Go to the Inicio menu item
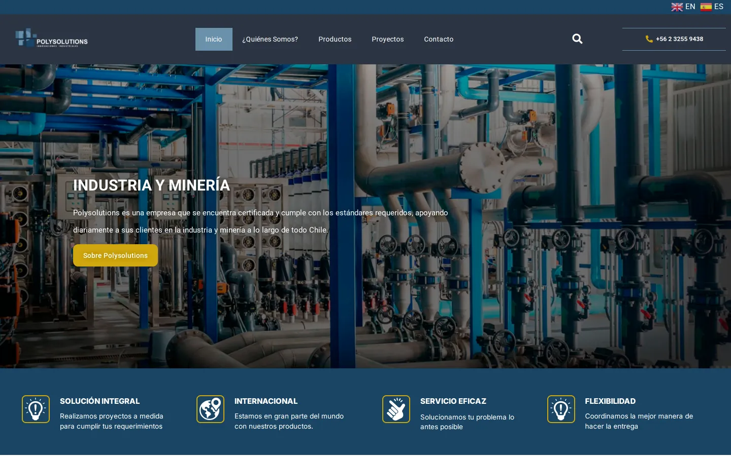This screenshot has width=731, height=456. click(x=214, y=39)
